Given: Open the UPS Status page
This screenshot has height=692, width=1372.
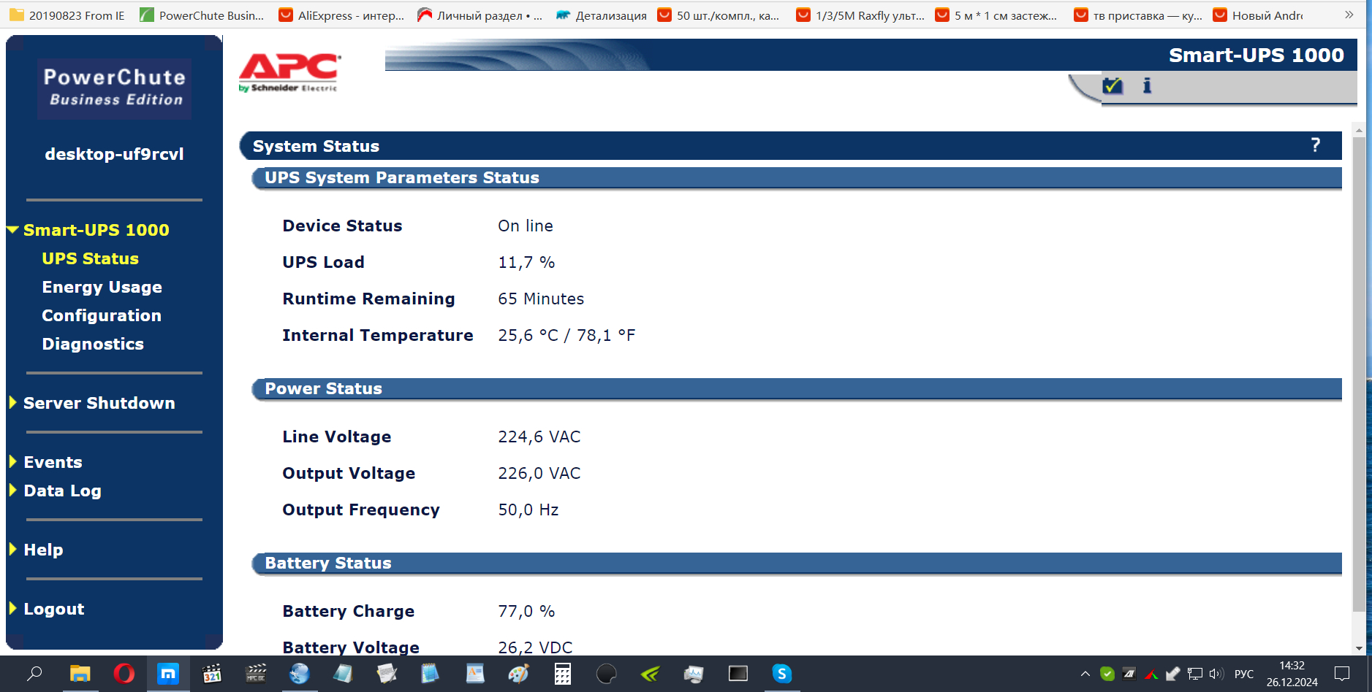Looking at the screenshot, I should click(91, 258).
